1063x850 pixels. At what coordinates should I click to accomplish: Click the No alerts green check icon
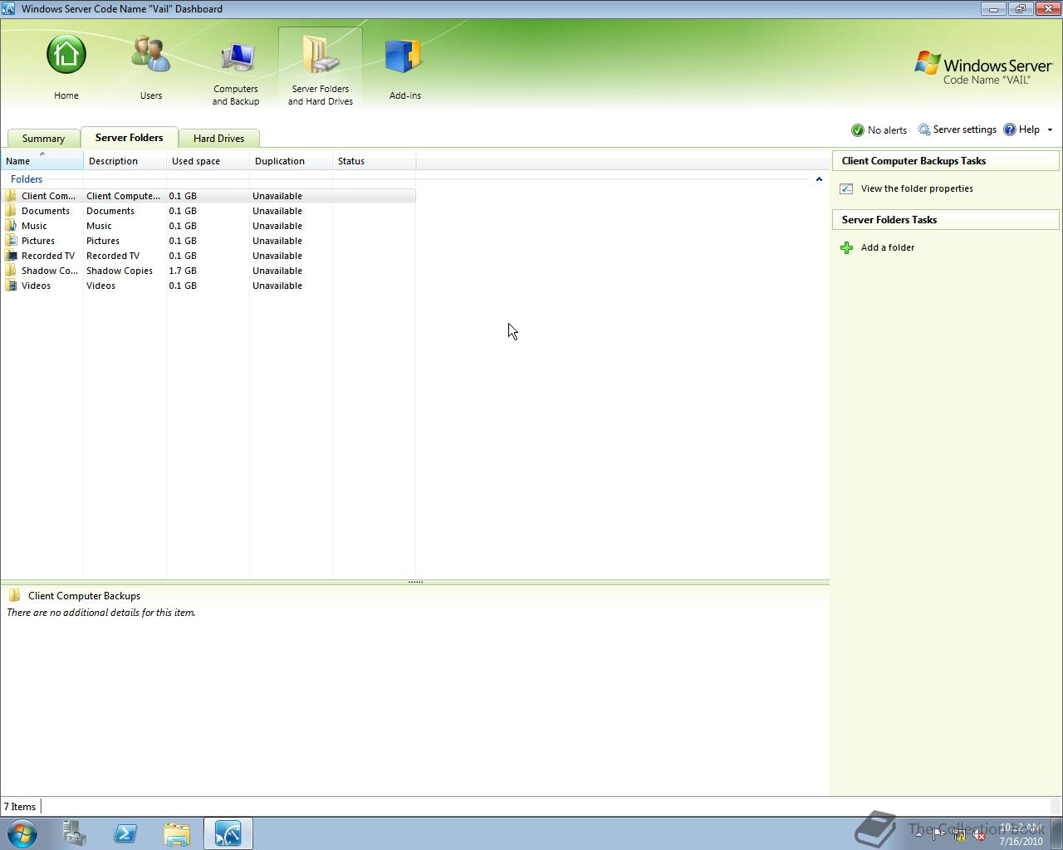click(x=858, y=130)
